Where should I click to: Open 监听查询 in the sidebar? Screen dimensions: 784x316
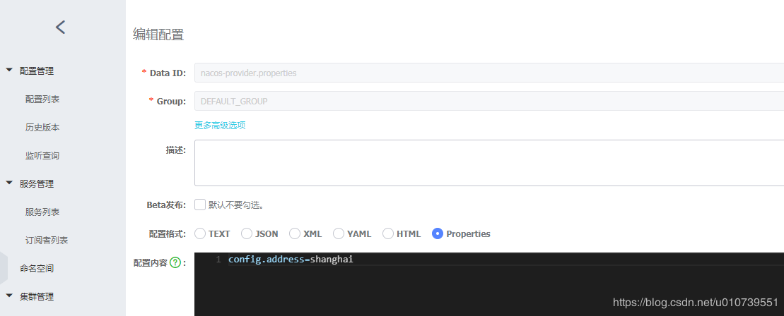coord(42,155)
